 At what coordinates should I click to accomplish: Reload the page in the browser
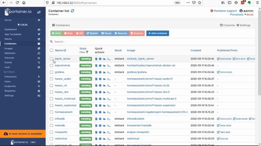pyautogui.click(x=17, y=3)
